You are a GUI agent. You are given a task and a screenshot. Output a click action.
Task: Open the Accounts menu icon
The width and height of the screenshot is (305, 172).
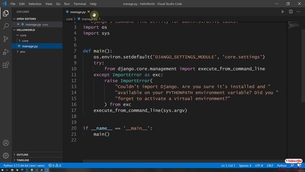[x=6, y=143]
